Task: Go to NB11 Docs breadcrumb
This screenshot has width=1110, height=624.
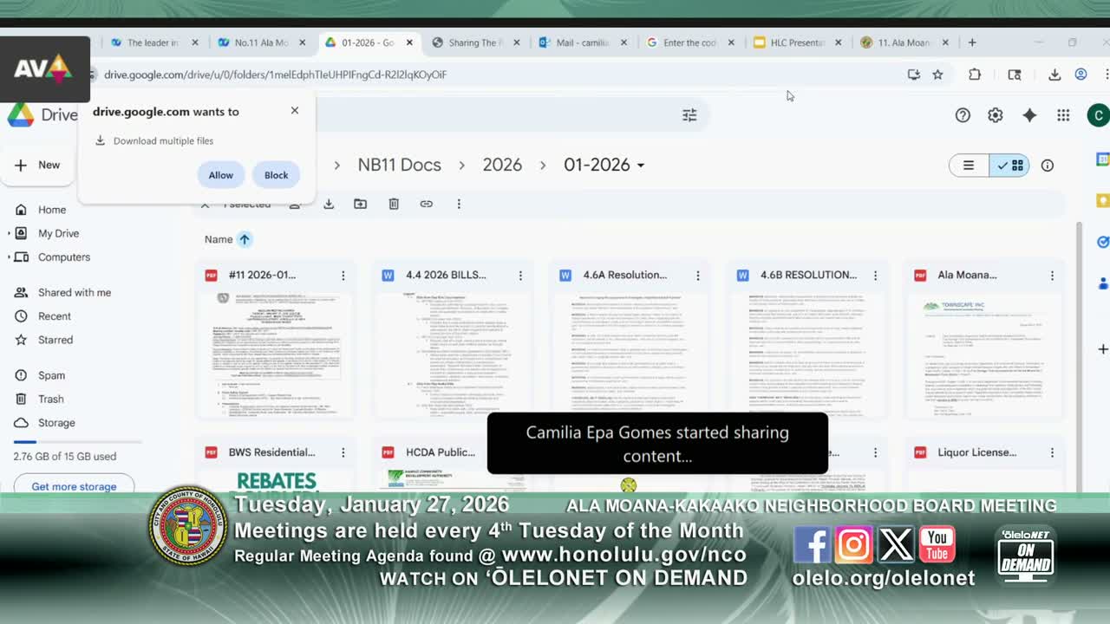Action: (400, 165)
